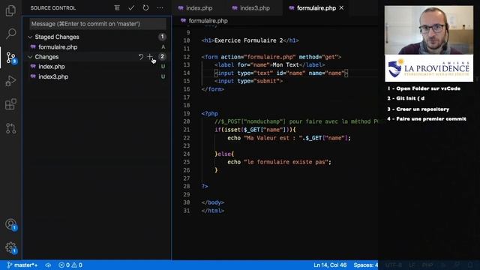Click formulaire.php in the breadcrumb

point(208,21)
